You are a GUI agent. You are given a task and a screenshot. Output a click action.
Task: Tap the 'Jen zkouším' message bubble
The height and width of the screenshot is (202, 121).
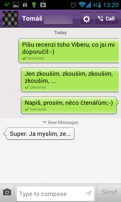(x=70, y=80)
